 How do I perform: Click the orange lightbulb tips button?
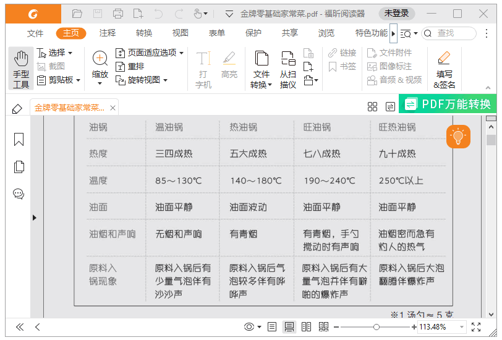click(x=459, y=137)
